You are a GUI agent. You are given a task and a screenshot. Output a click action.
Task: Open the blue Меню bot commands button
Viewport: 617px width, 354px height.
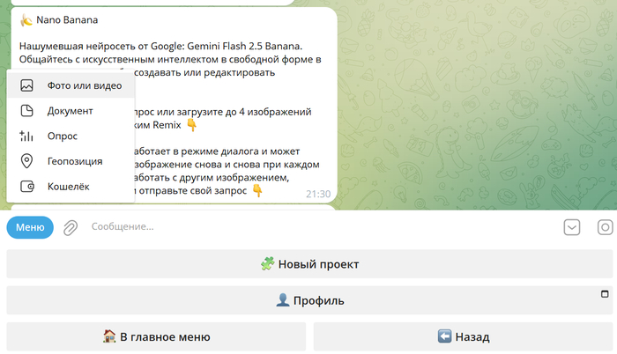pos(30,227)
